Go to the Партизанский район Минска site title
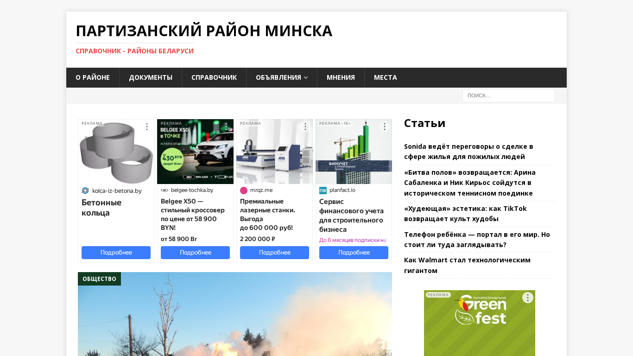 [x=204, y=31]
